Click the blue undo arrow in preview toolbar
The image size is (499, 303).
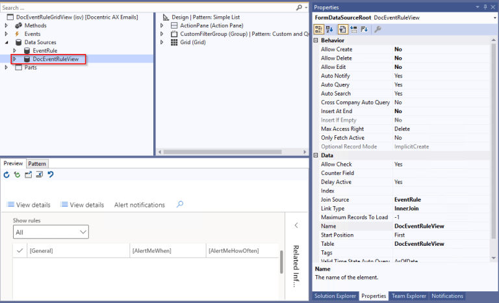[51, 175]
